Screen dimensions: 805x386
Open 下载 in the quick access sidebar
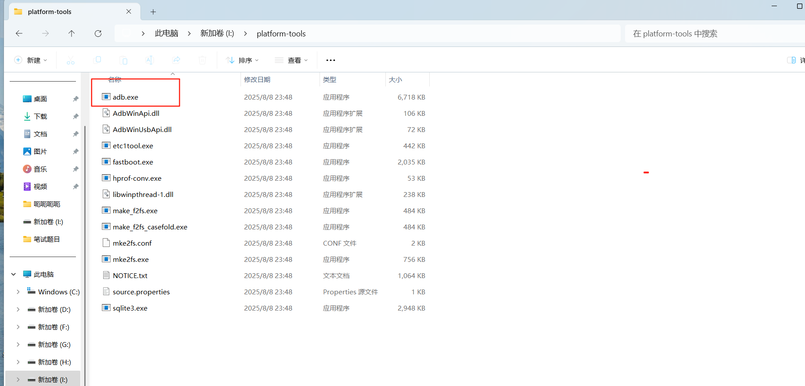pos(40,116)
